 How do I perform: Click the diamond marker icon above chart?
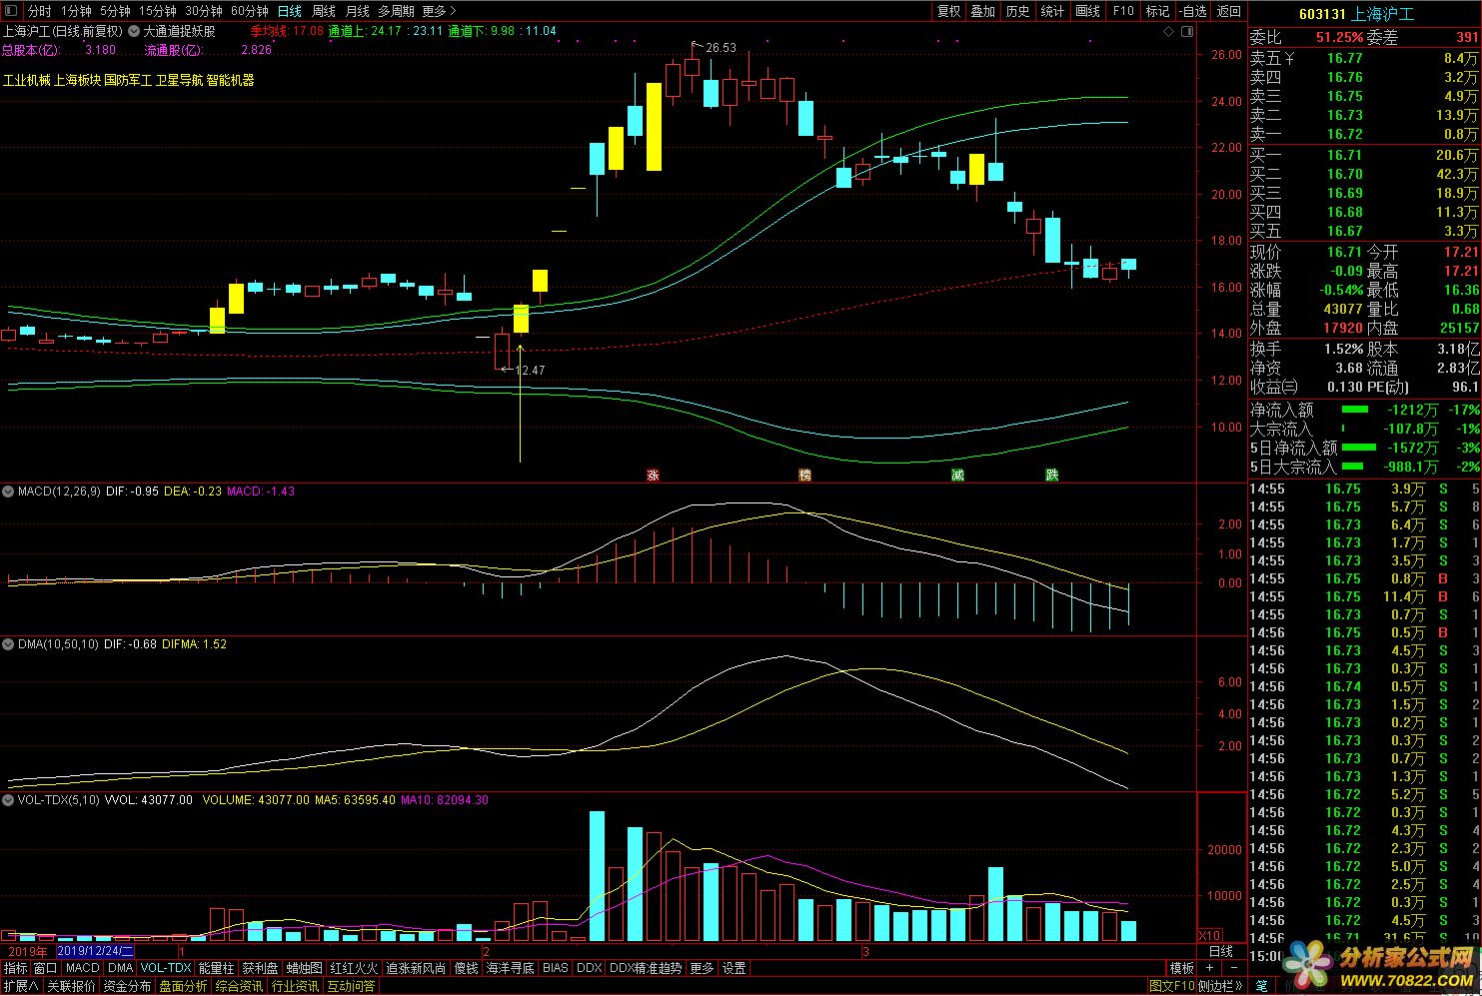pyautogui.click(x=1168, y=32)
